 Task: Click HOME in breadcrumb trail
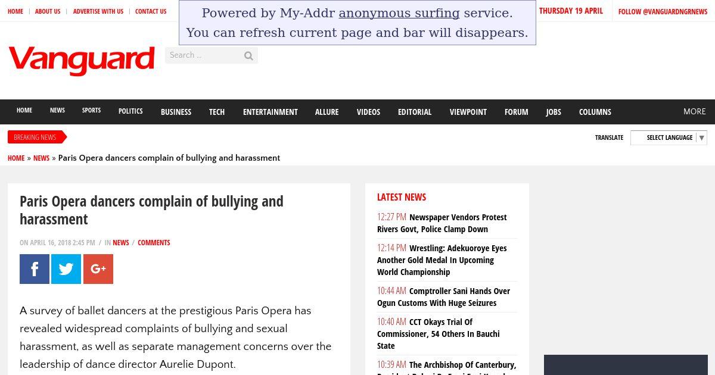point(16,158)
